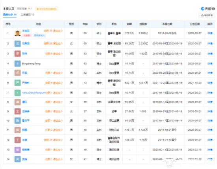Open 详情 for row 13
Image resolution: width=217 pixels, height=169 pixels.
click(x=210, y=150)
